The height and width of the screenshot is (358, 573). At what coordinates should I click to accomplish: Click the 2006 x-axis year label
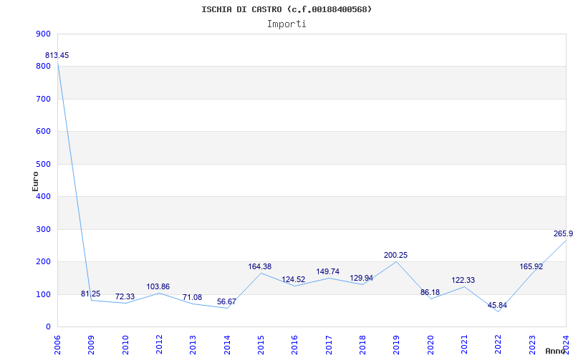pos(57,345)
